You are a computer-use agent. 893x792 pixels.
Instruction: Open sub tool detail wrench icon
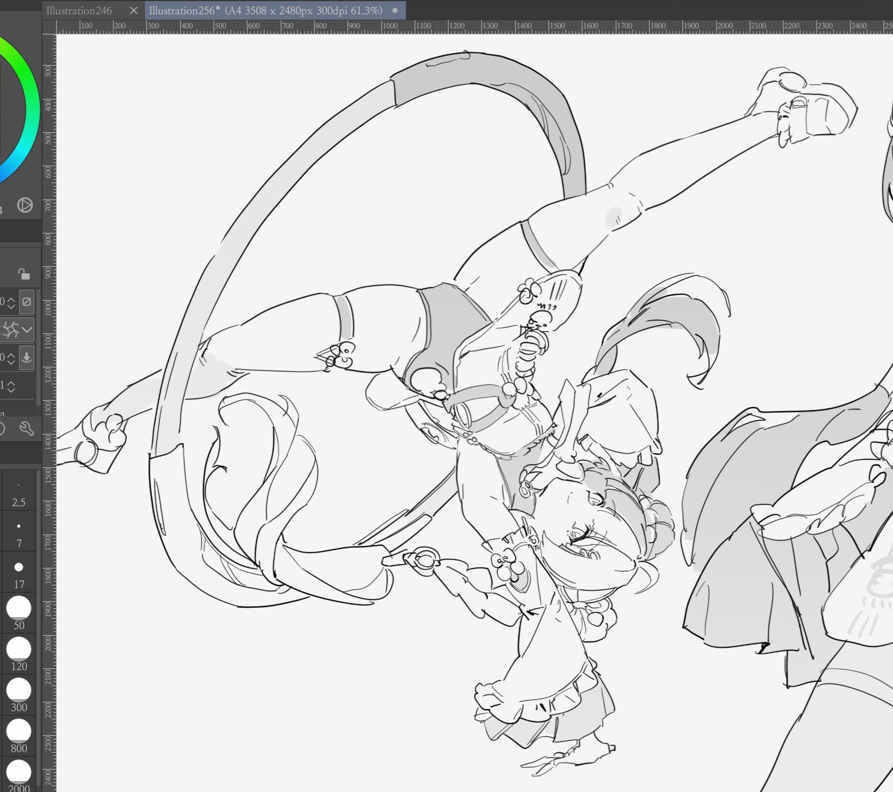click(x=26, y=428)
